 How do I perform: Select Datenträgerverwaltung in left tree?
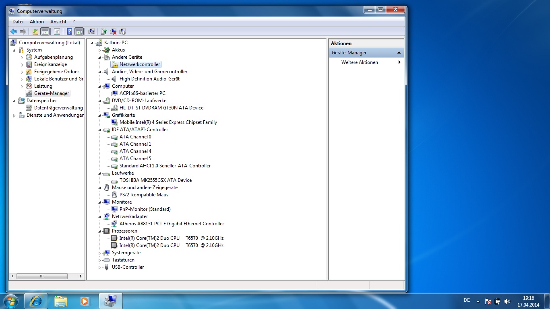58,108
